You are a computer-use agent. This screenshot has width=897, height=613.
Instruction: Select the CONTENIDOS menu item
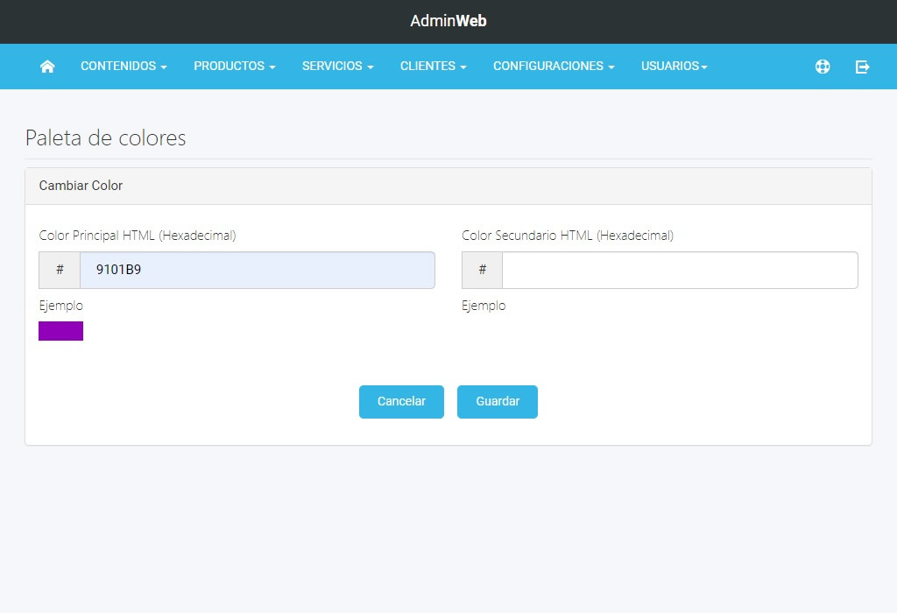click(117, 66)
